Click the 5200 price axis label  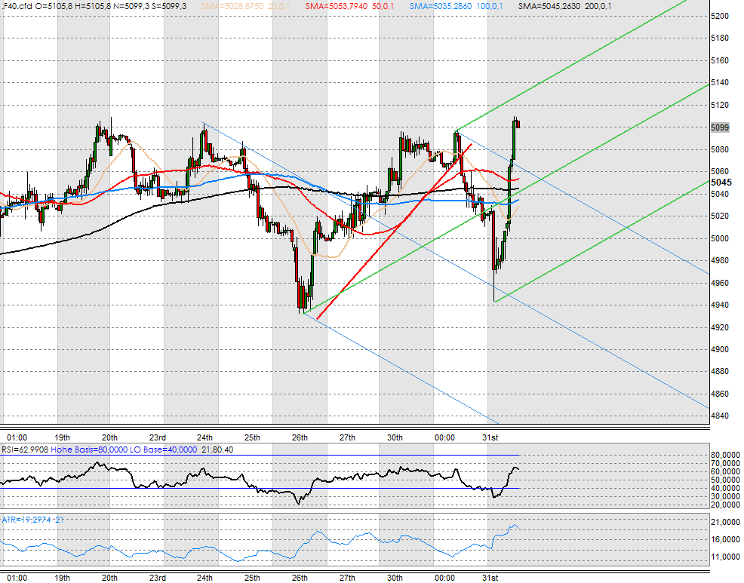[720, 16]
